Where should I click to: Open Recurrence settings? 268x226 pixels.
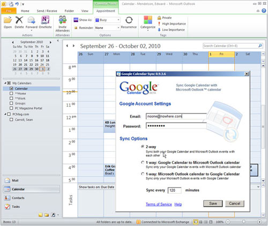[x=129, y=22]
